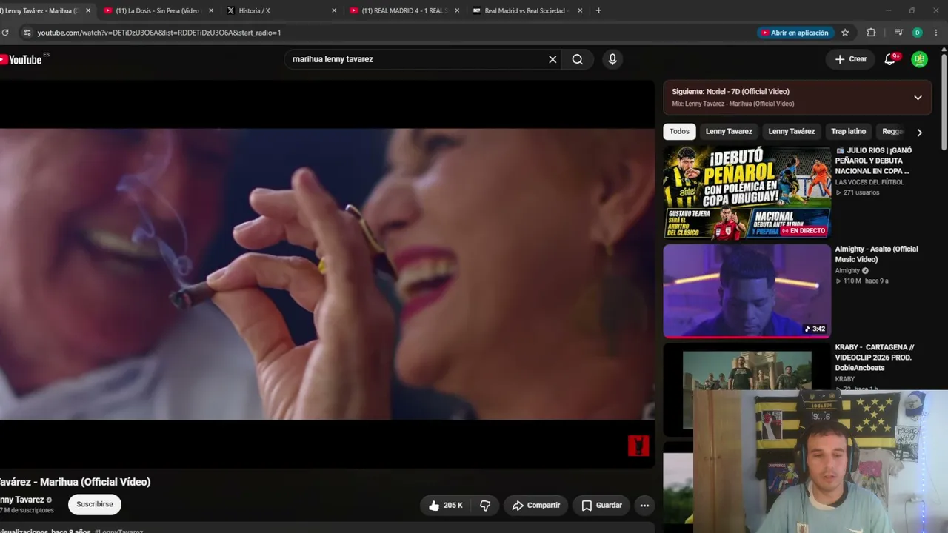Close the Historia / X tab
The height and width of the screenshot is (533, 948).
pos(334,10)
